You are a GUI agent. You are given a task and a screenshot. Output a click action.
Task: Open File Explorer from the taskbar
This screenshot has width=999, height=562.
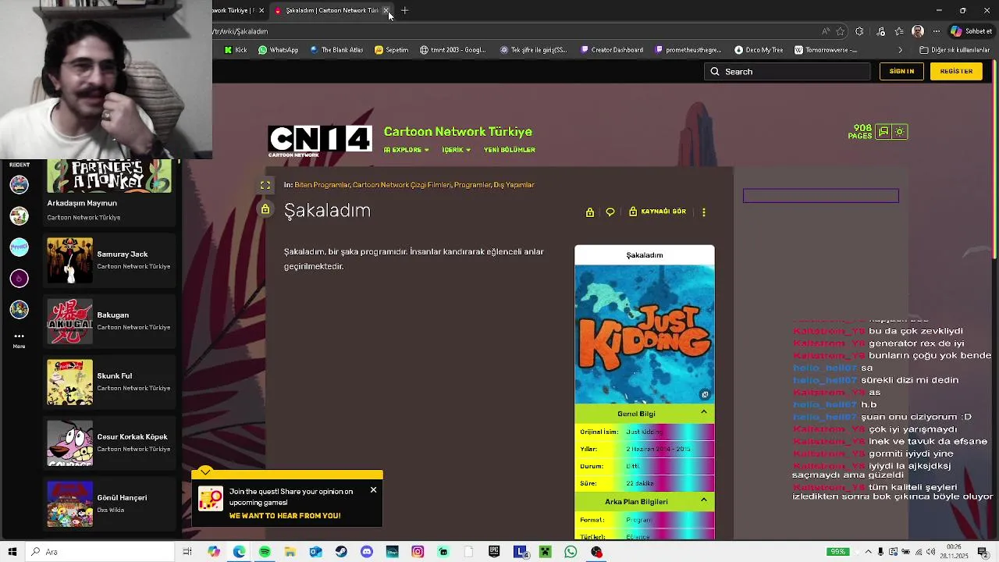(x=290, y=552)
